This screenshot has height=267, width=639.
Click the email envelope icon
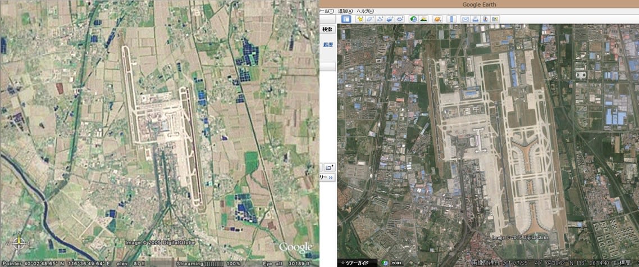(465, 19)
